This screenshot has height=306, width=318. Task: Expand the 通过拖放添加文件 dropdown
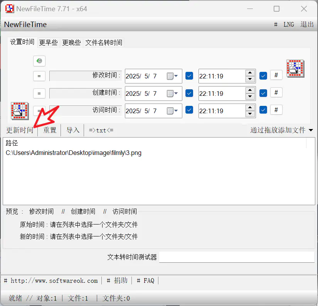tap(311, 130)
